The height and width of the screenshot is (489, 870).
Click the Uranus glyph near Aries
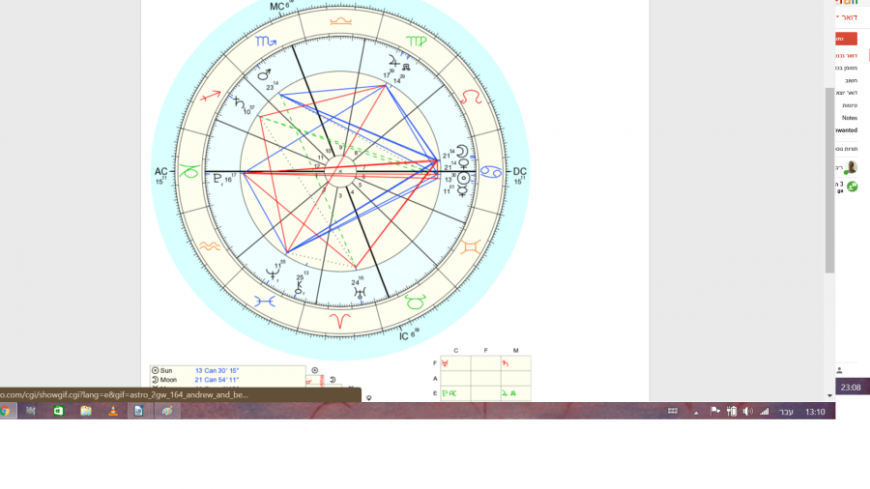click(361, 293)
